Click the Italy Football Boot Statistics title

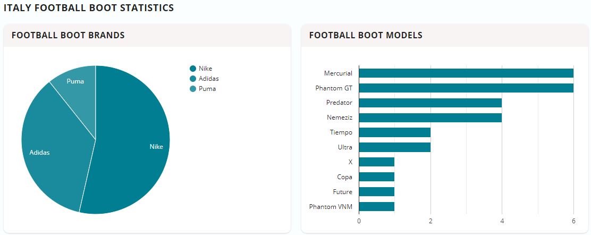click(x=88, y=8)
